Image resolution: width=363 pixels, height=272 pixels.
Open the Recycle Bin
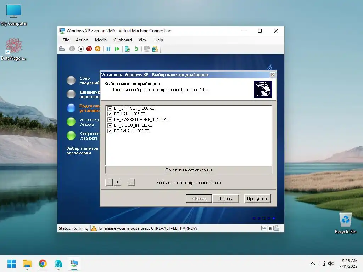345,223
